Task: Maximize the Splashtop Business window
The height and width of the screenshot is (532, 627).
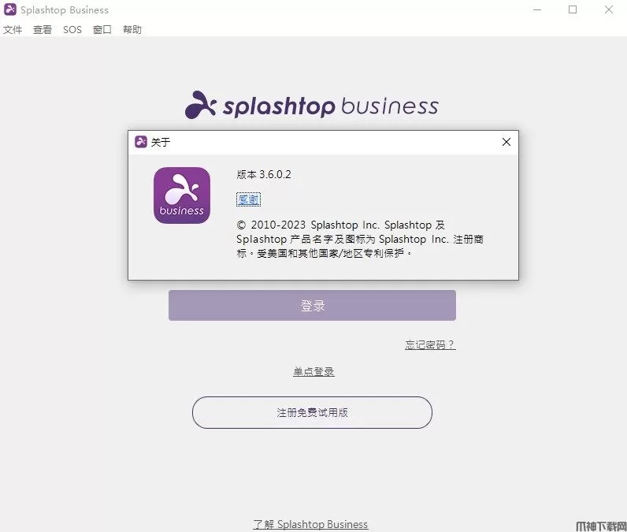Action: pos(573,9)
